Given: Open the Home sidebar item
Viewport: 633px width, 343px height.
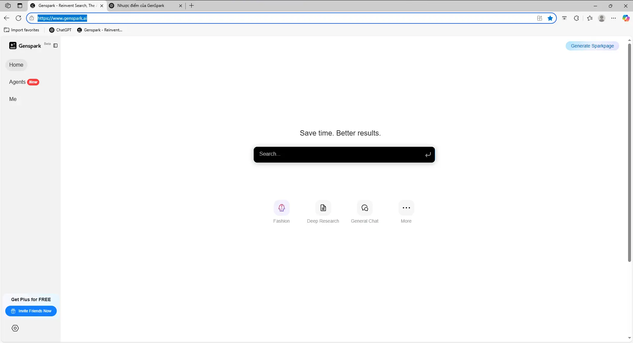Looking at the screenshot, I should [16, 65].
